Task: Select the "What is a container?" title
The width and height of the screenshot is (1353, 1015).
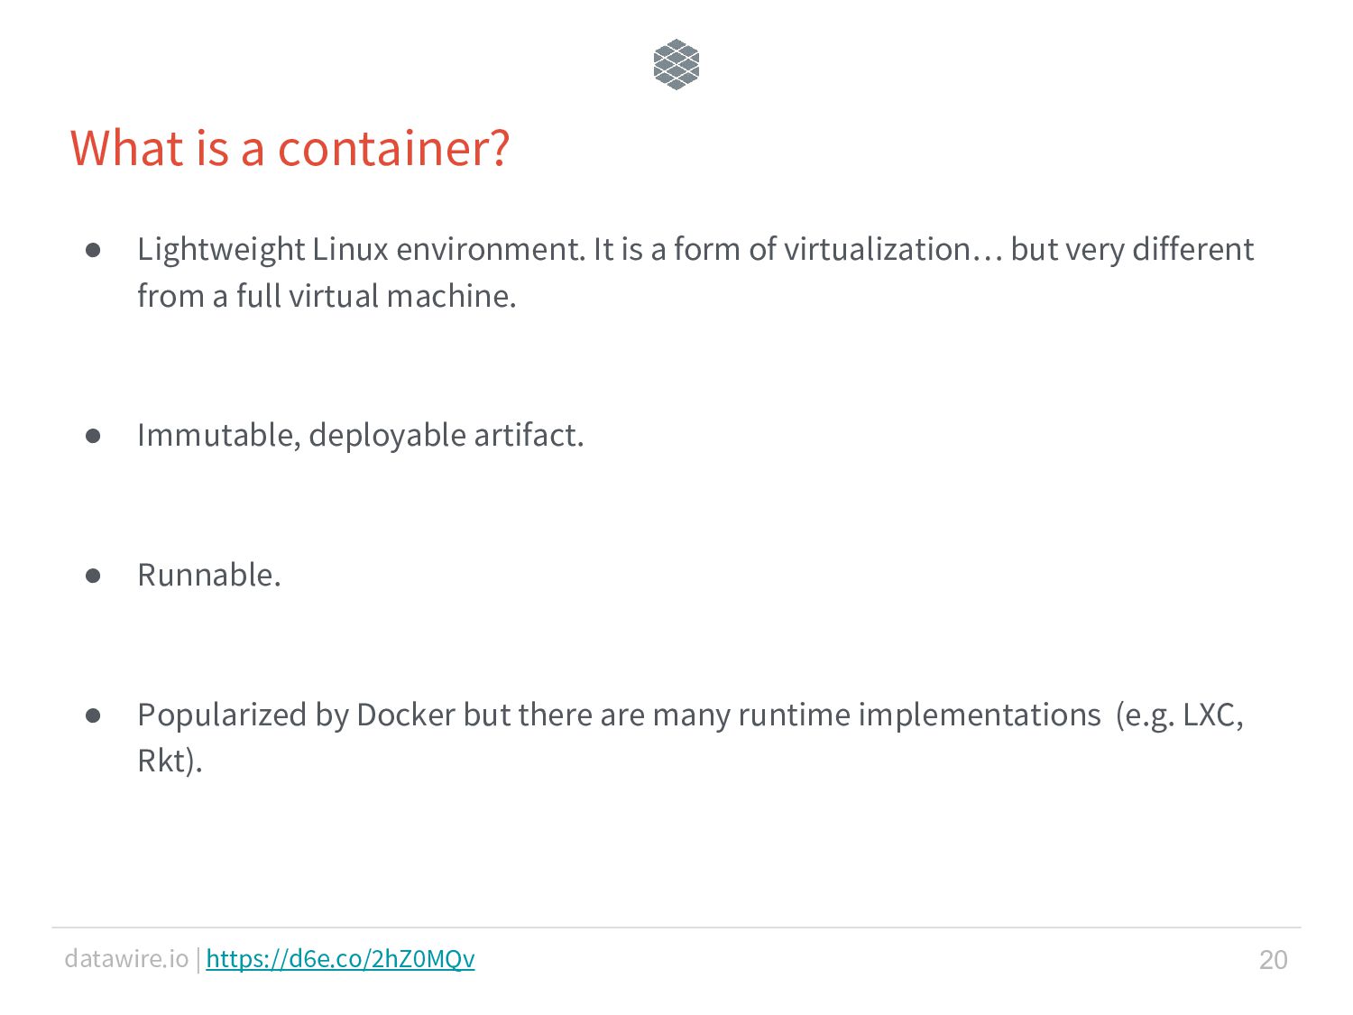Action: (290, 149)
